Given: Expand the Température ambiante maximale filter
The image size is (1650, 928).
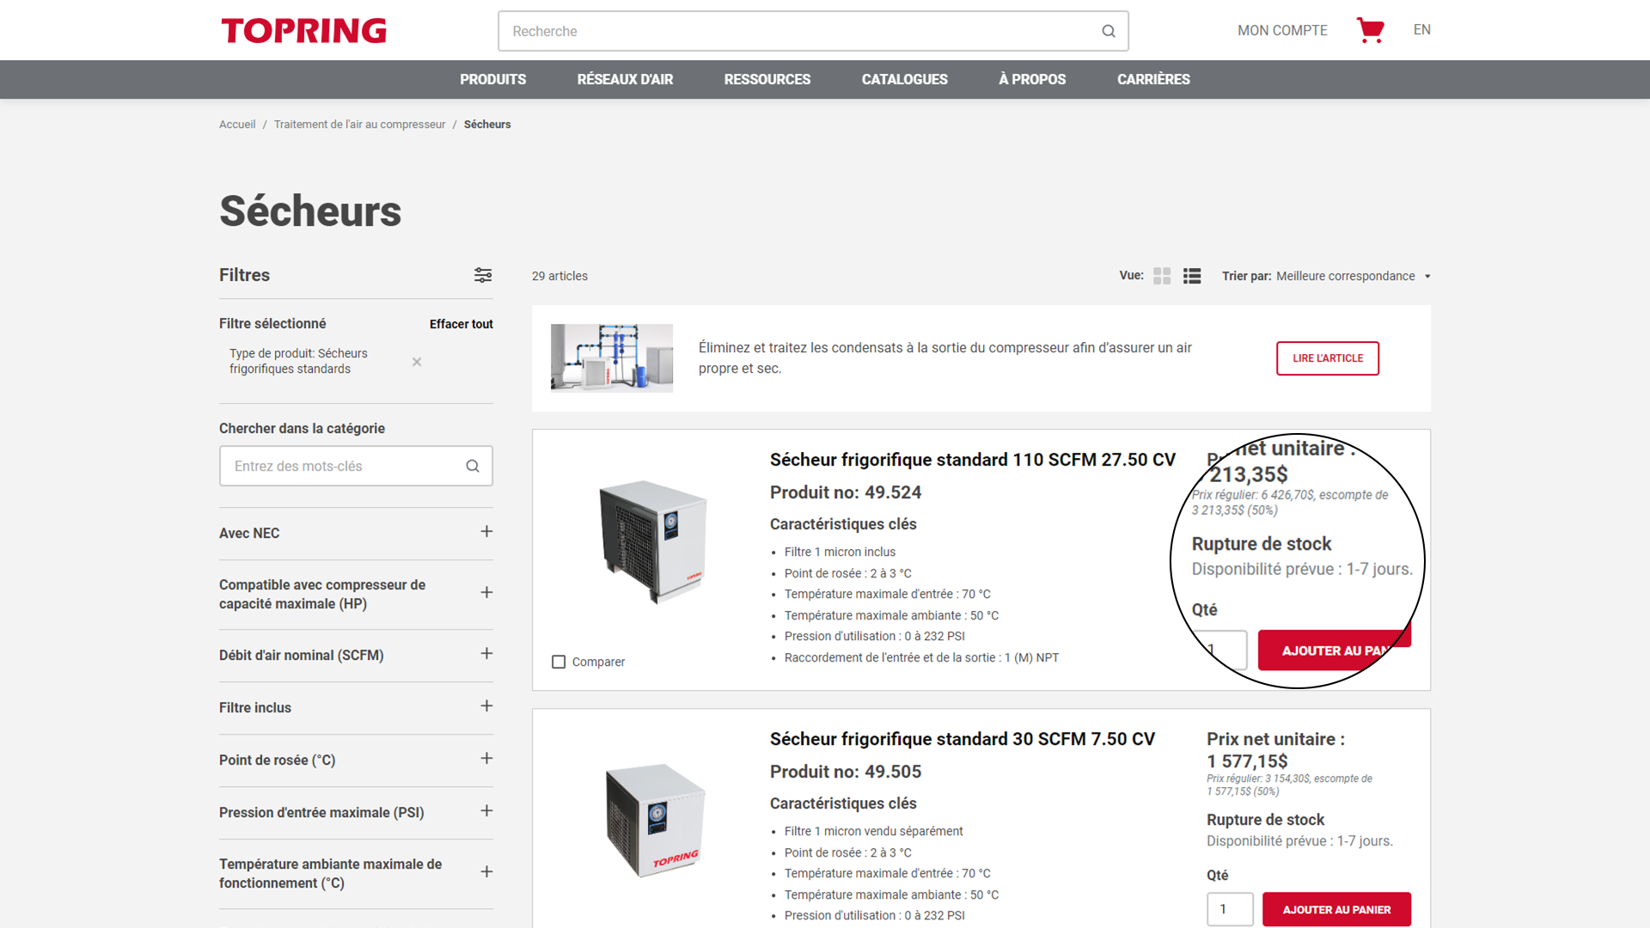Looking at the screenshot, I should click(x=486, y=872).
